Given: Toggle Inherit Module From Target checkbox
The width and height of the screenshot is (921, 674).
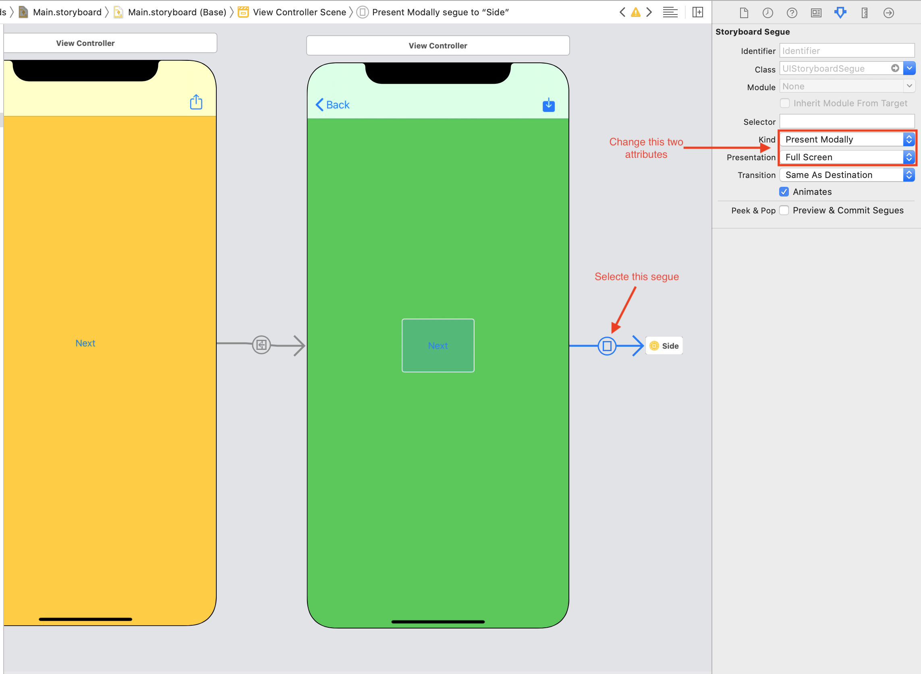Looking at the screenshot, I should coord(784,103).
